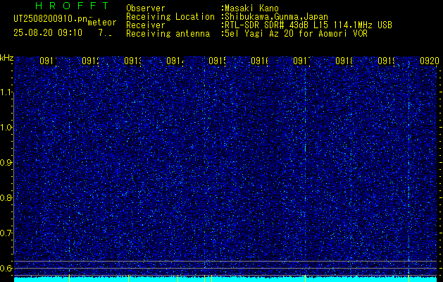The width and height of the screenshot is (443, 282).
Task: Click the HROFFT title text
Action: [72, 6]
